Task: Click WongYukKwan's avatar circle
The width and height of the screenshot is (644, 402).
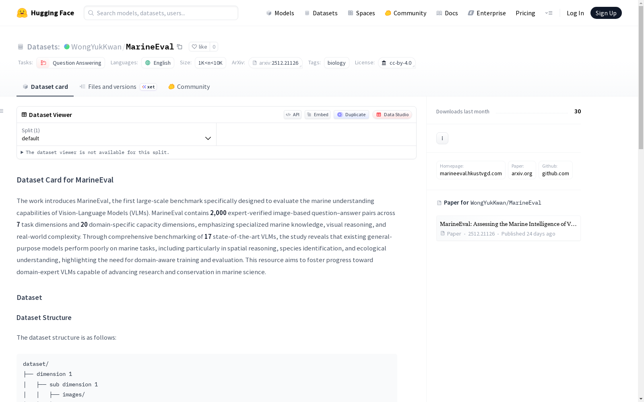Action: 67,47
